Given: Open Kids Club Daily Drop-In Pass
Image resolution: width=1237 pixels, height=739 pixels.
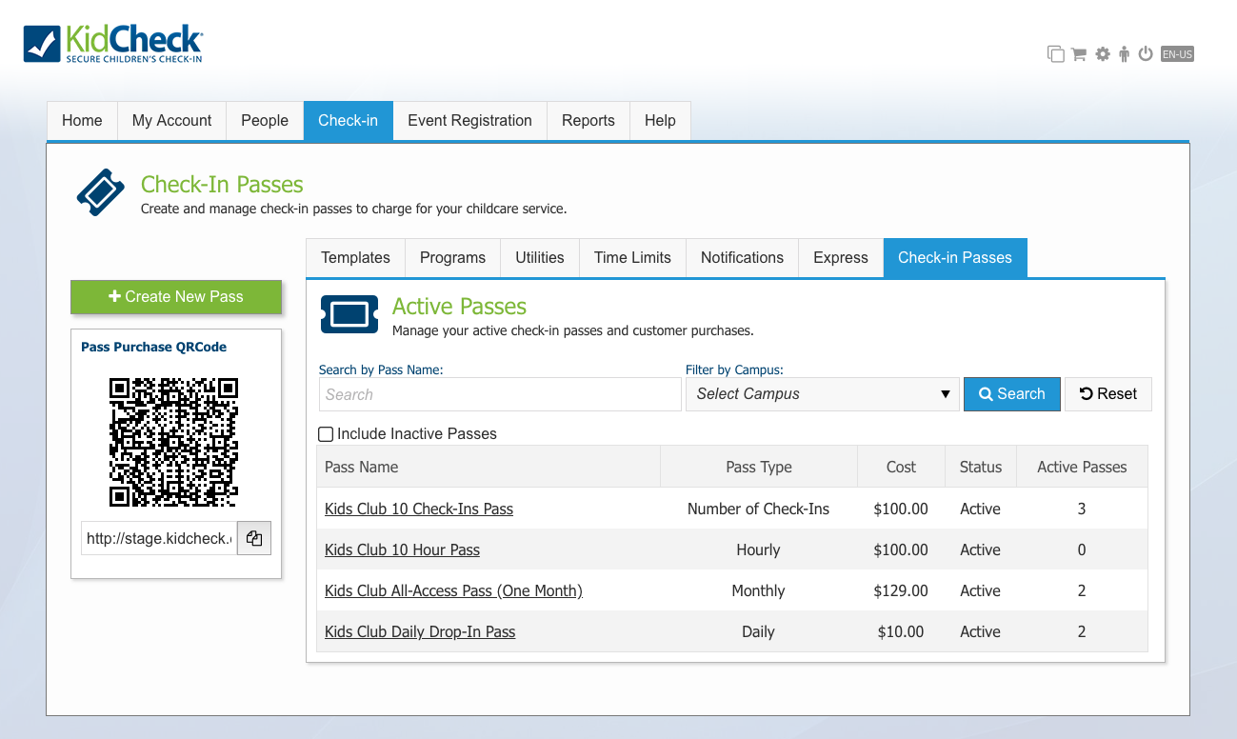Looking at the screenshot, I should click(x=420, y=631).
